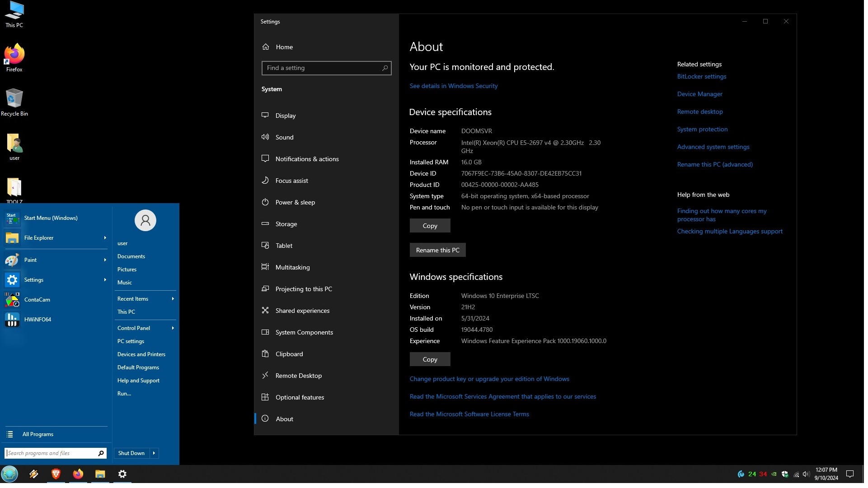Open Windows Security shield tray icon
868x488 pixels.
pos(785,474)
